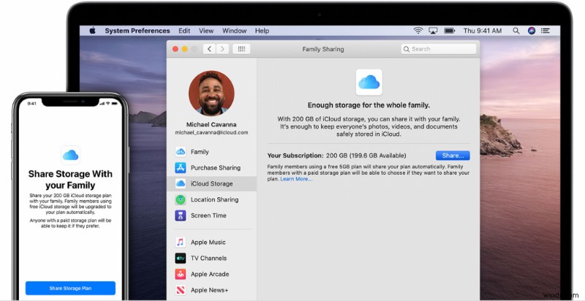Image resolution: width=585 pixels, height=301 pixels.
Task: Select Apple Music in the sidebar
Action: pyautogui.click(x=208, y=242)
